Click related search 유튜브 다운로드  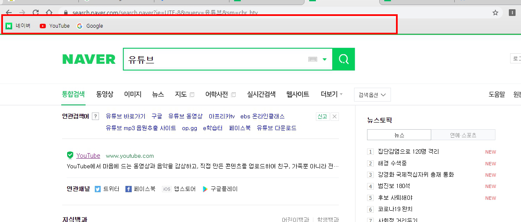[276, 128]
